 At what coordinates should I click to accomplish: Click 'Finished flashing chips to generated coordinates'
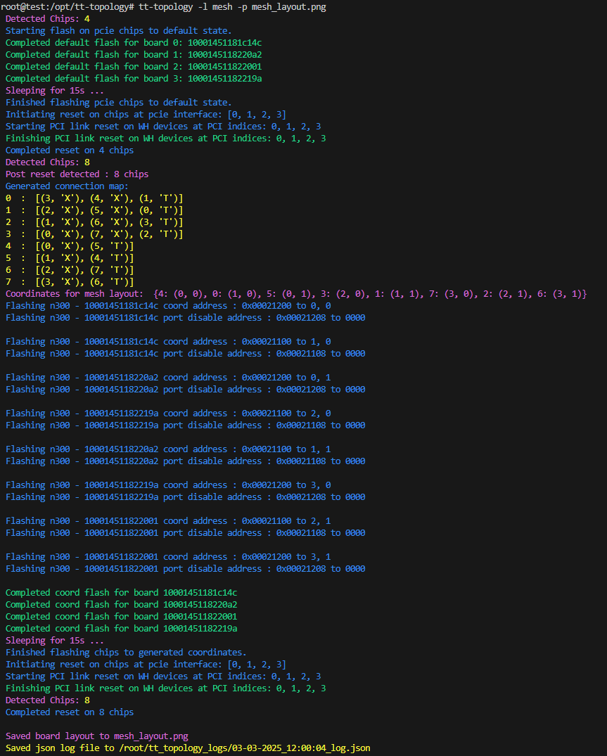pyautogui.click(x=126, y=653)
